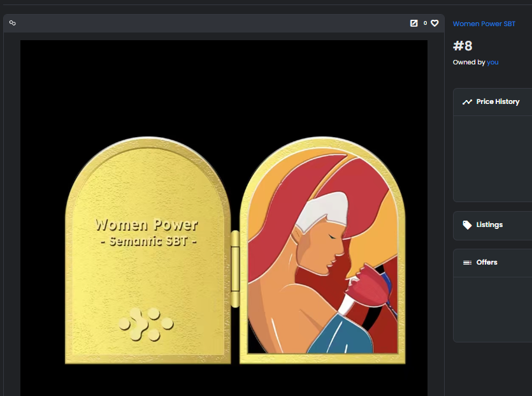Click the 'Owned by' label

click(x=469, y=62)
